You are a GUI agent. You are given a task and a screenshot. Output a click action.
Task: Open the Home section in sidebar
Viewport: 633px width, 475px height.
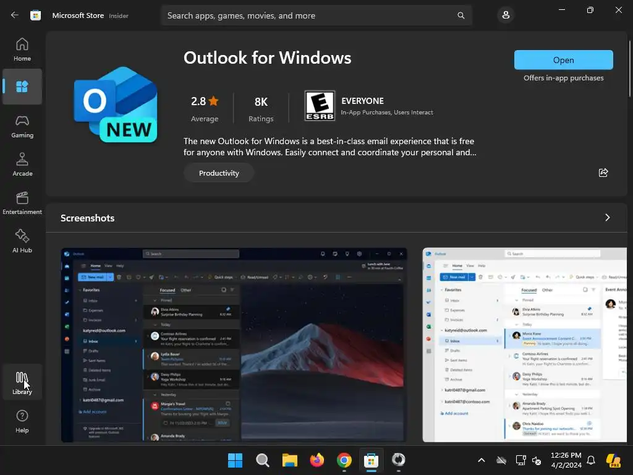[x=22, y=49]
